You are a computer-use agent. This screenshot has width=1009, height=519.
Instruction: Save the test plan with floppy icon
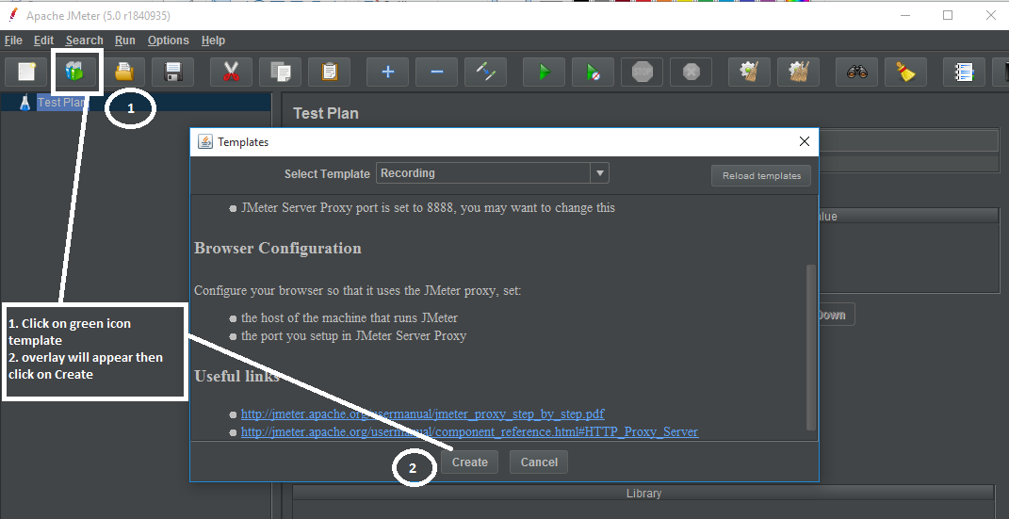click(173, 72)
